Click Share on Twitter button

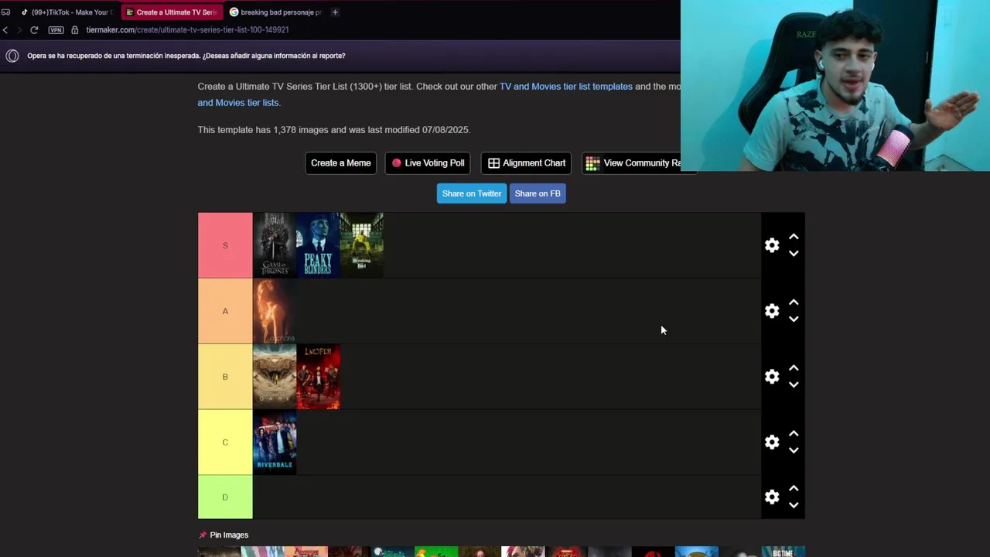point(472,193)
